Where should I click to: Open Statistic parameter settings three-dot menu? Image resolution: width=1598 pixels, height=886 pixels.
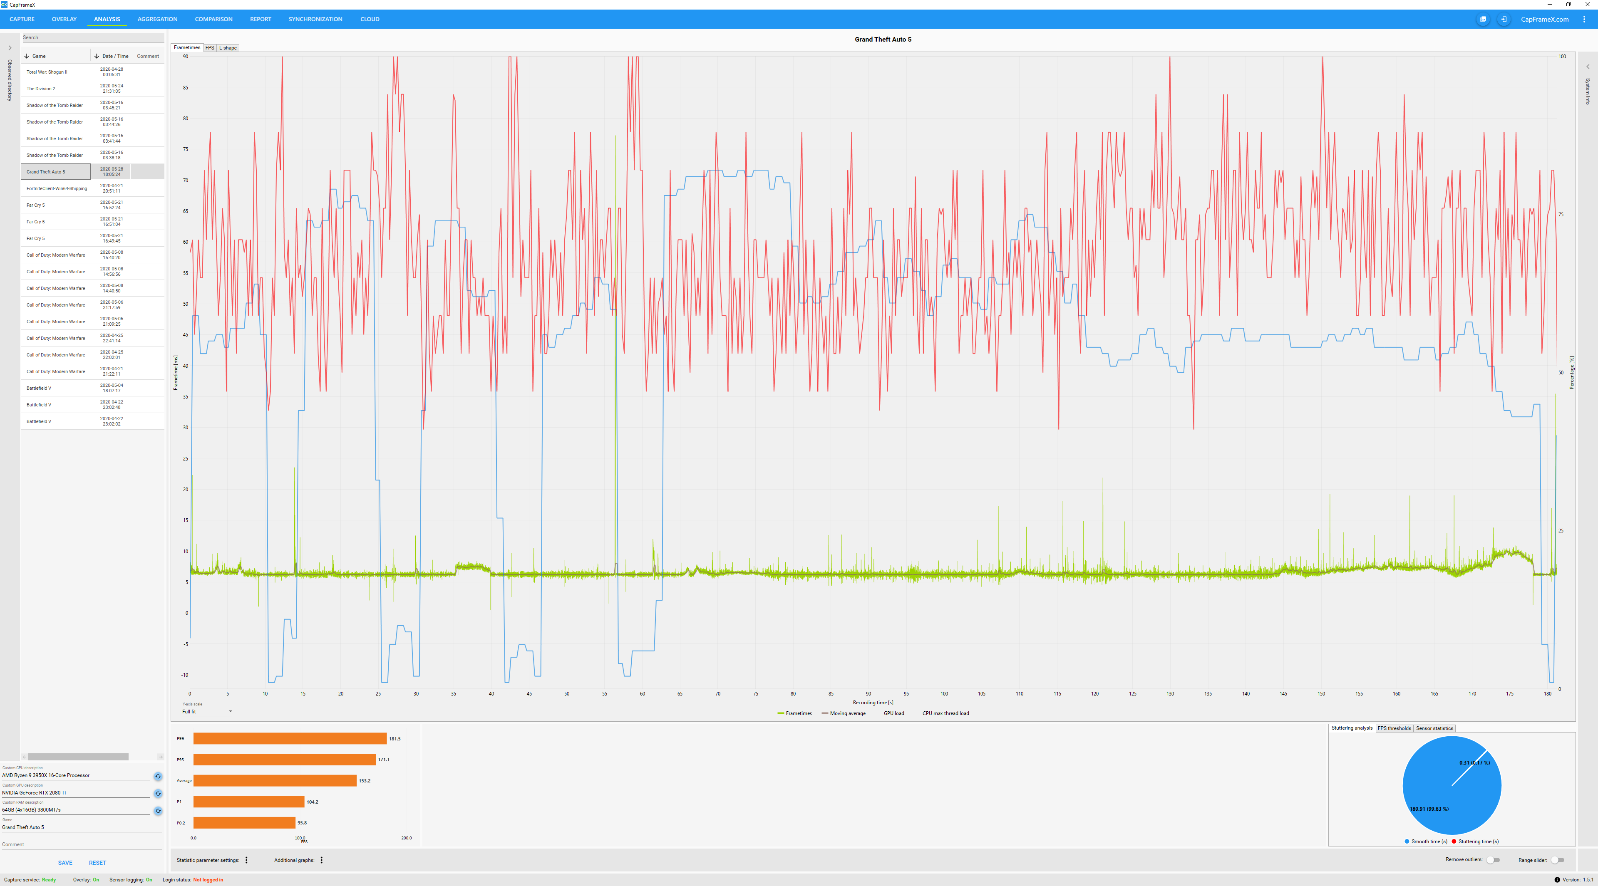click(246, 860)
